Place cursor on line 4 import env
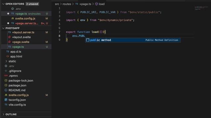Screen dimensions: 211x118 [x=100, y=20]
